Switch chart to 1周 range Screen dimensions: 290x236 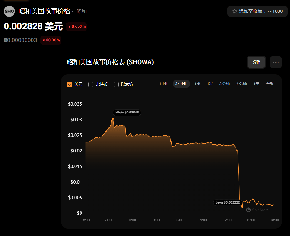click(x=197, y=84)
